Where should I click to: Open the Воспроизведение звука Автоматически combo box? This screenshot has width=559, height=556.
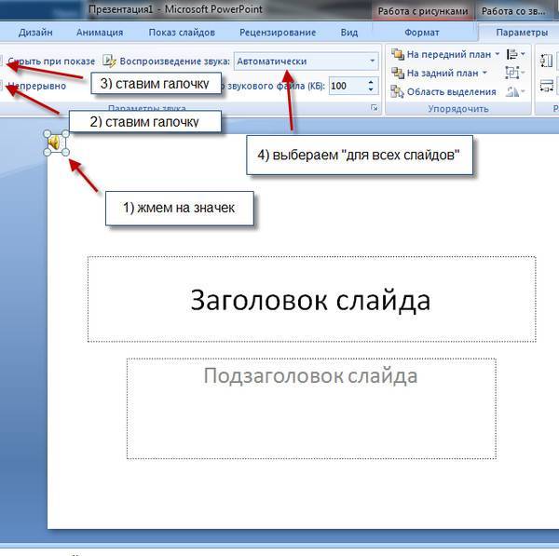pos(306,61)
